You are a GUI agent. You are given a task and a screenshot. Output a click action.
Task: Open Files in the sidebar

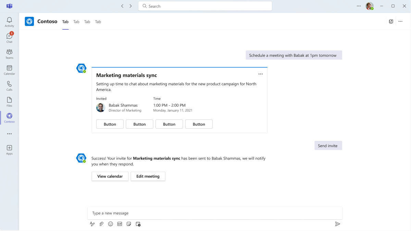coord(9,102)
